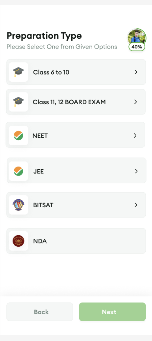Select the NEET option label

click(x=40, y=136)
